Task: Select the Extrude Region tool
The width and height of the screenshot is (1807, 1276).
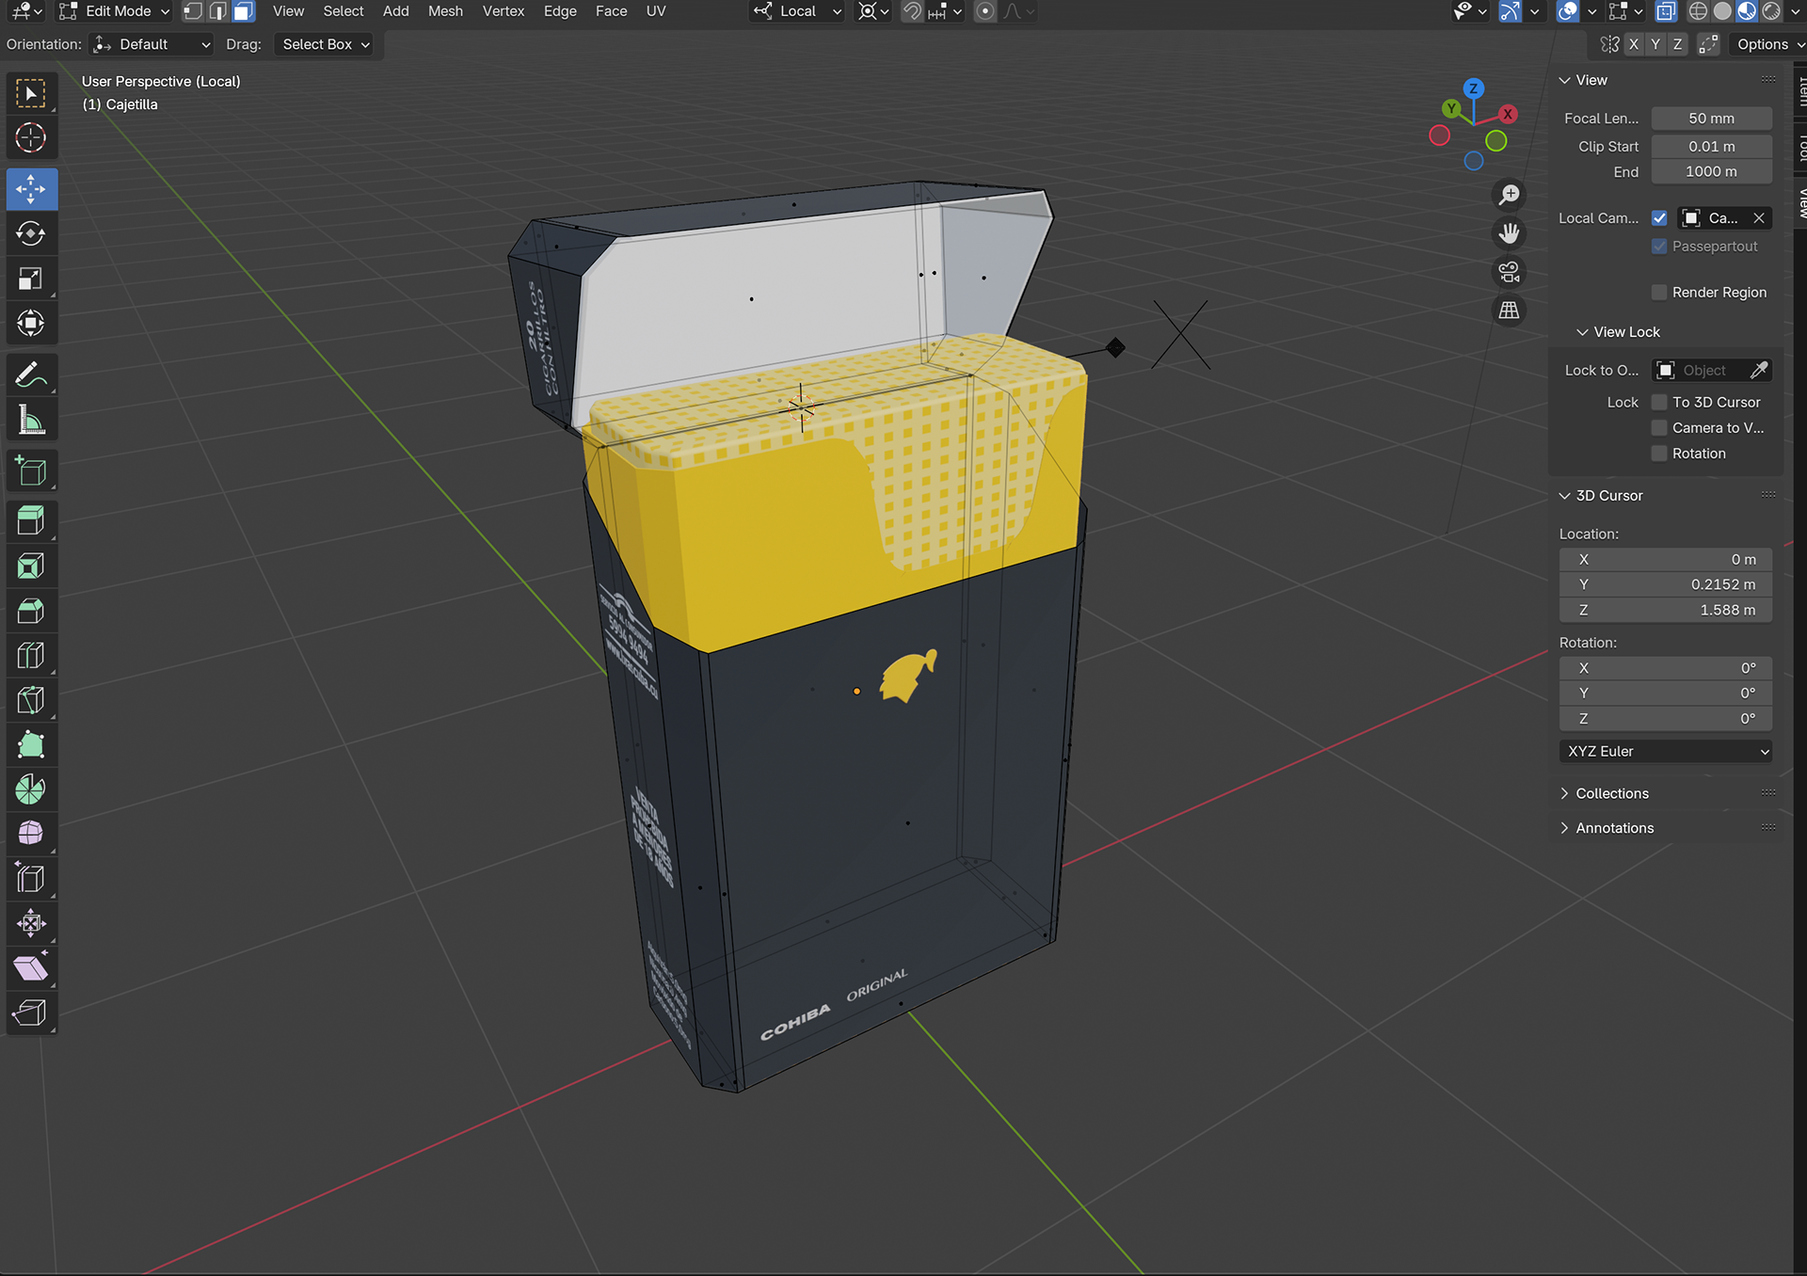Action: tap(31, 521)
